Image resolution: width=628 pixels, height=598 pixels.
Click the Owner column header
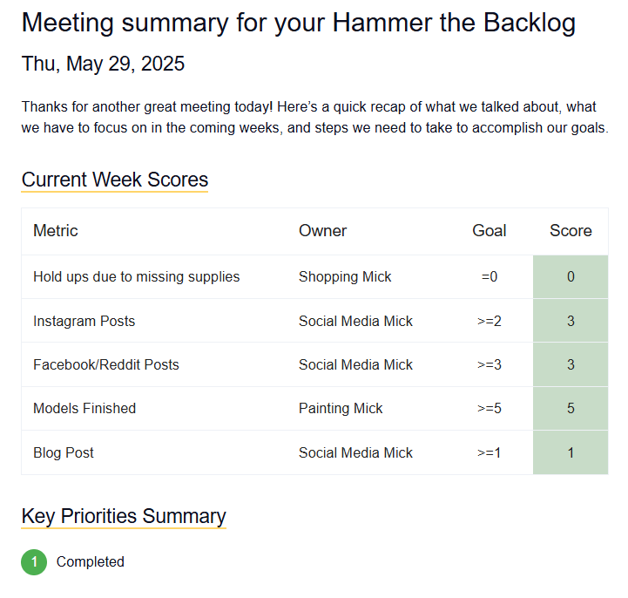pyautogui.click(x=322, y=231)
